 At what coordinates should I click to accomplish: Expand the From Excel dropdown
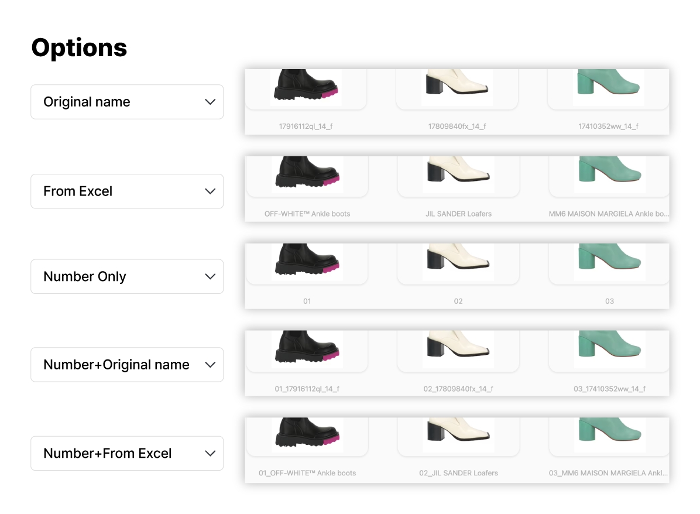[x=126, y=191]
